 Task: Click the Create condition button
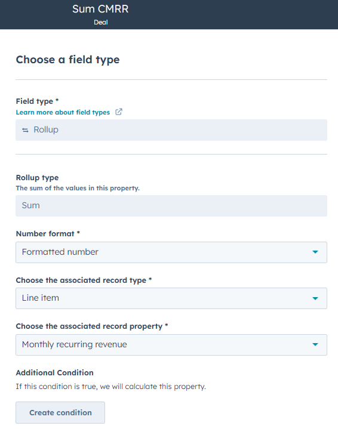[x=60, y=412]
